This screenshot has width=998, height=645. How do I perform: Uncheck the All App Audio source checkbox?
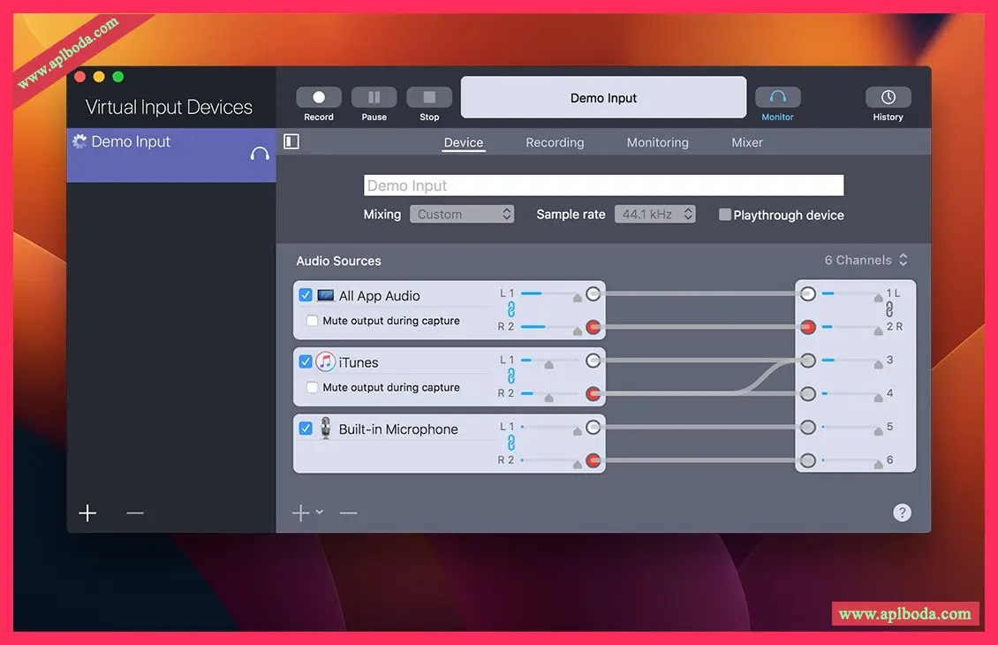(306, 295)
